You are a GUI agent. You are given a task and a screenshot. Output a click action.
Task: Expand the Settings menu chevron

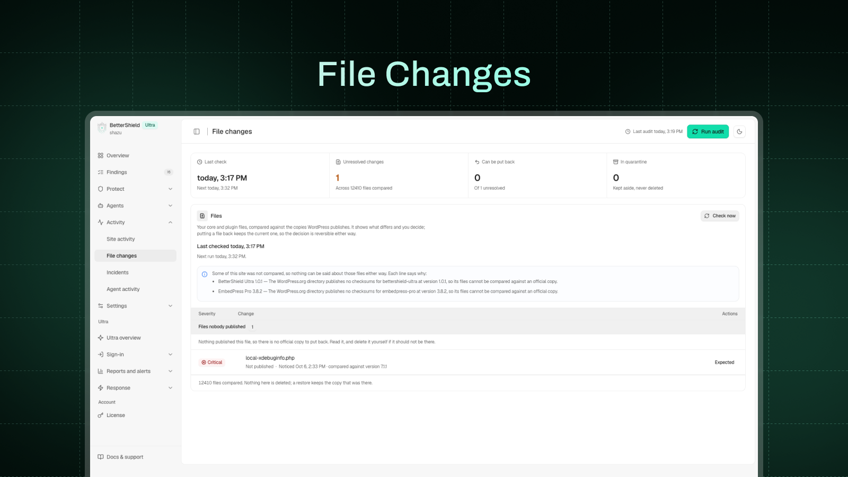coord(171,306)
